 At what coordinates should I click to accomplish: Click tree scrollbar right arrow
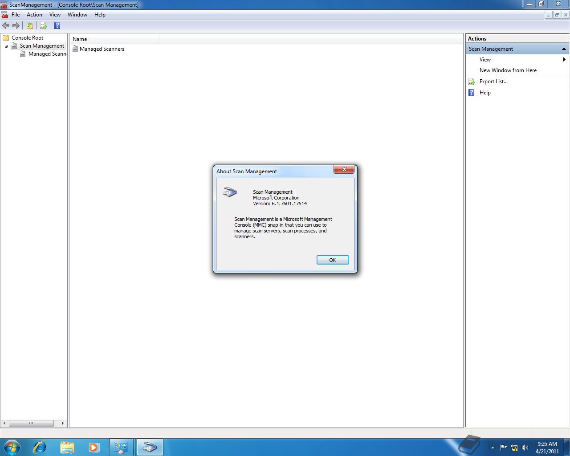tap(63, 423)
